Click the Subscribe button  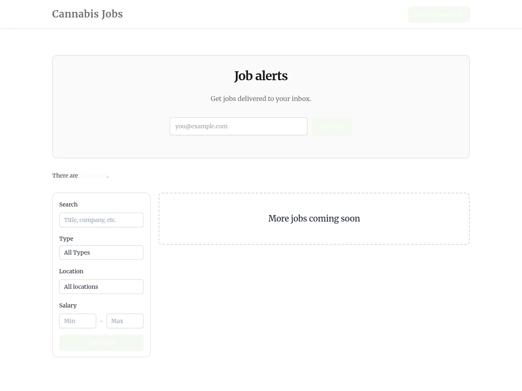click(x=332, y=126)
